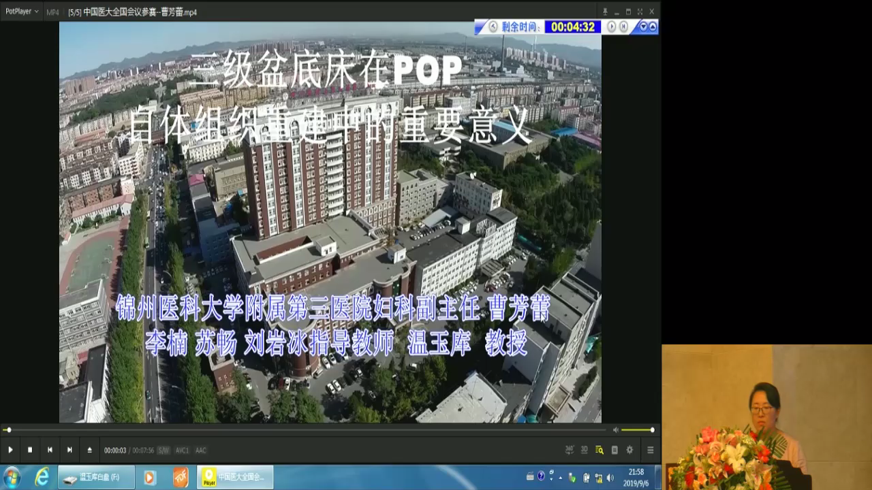This screenshot has height=490, width=872.
Task: Click the video seek bar
Action: pos(307,429)
